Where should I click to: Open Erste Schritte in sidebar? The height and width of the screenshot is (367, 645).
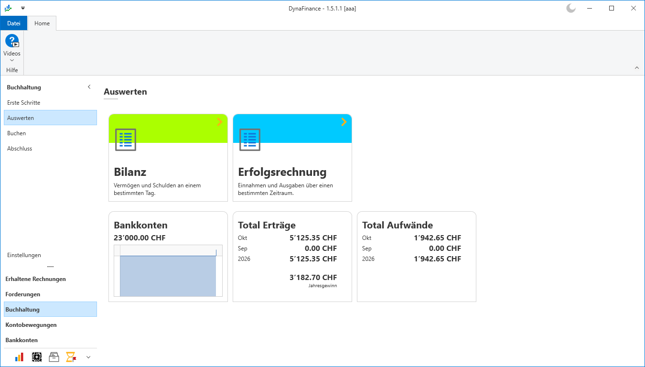coord(50,103)
